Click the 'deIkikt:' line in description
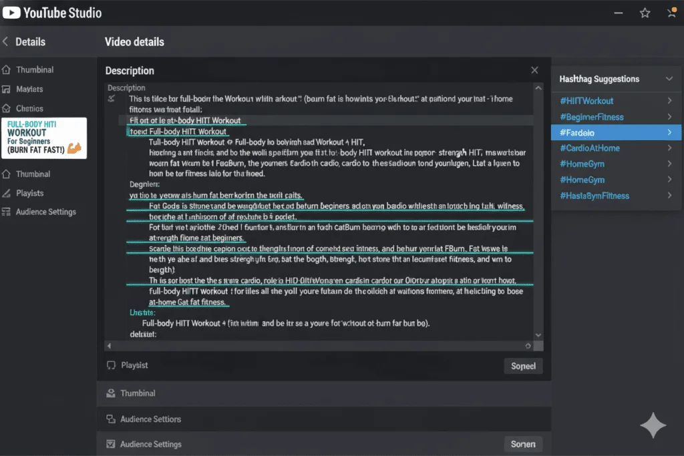This screenshot has height=456, width=684. 143,334
